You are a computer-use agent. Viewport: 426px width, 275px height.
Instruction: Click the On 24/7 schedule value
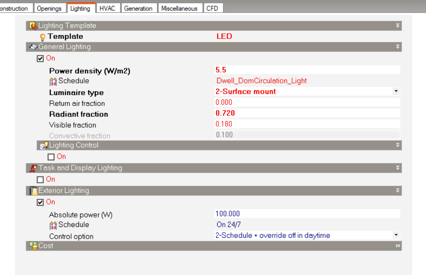228,224
